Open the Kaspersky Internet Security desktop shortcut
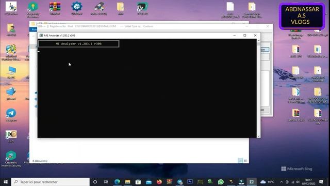Screen dimensions: 330x186 pyautogui.click(x=11, y=159)
